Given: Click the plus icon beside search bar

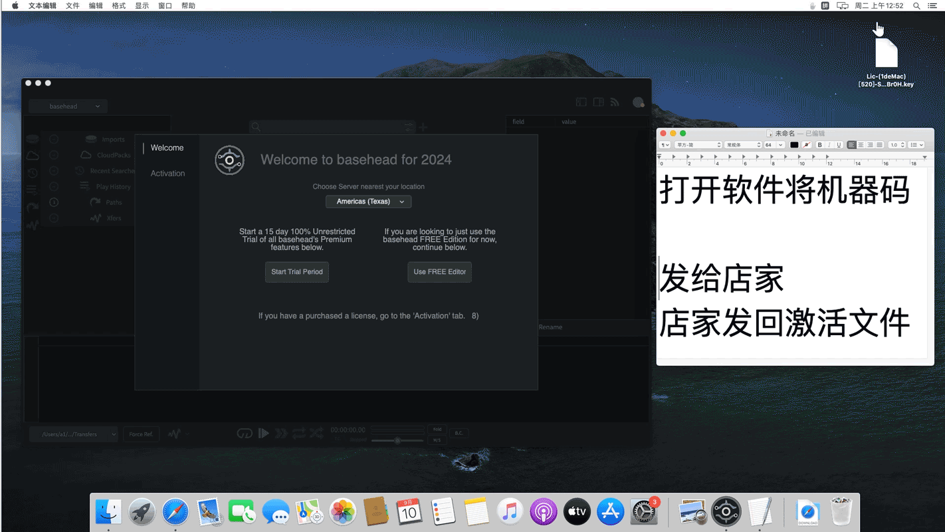Looking at the screenshot, I should (x=423, y=127).
